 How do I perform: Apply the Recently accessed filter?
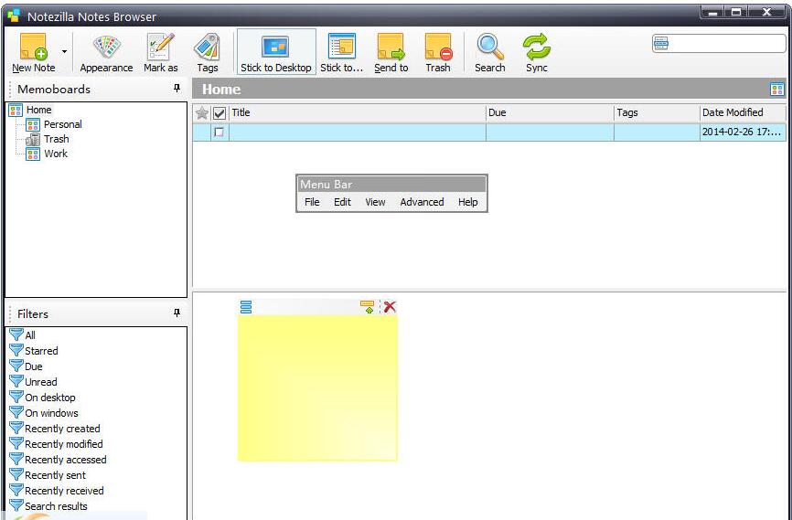pos(59,460)
